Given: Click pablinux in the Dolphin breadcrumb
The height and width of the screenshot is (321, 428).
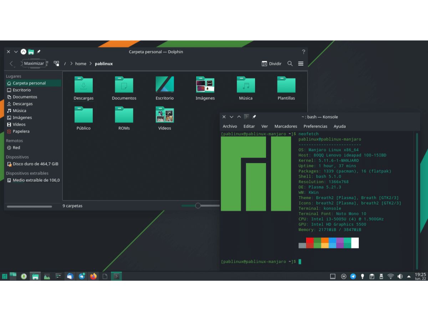Looking at the screenshot, I should (104, 63).
